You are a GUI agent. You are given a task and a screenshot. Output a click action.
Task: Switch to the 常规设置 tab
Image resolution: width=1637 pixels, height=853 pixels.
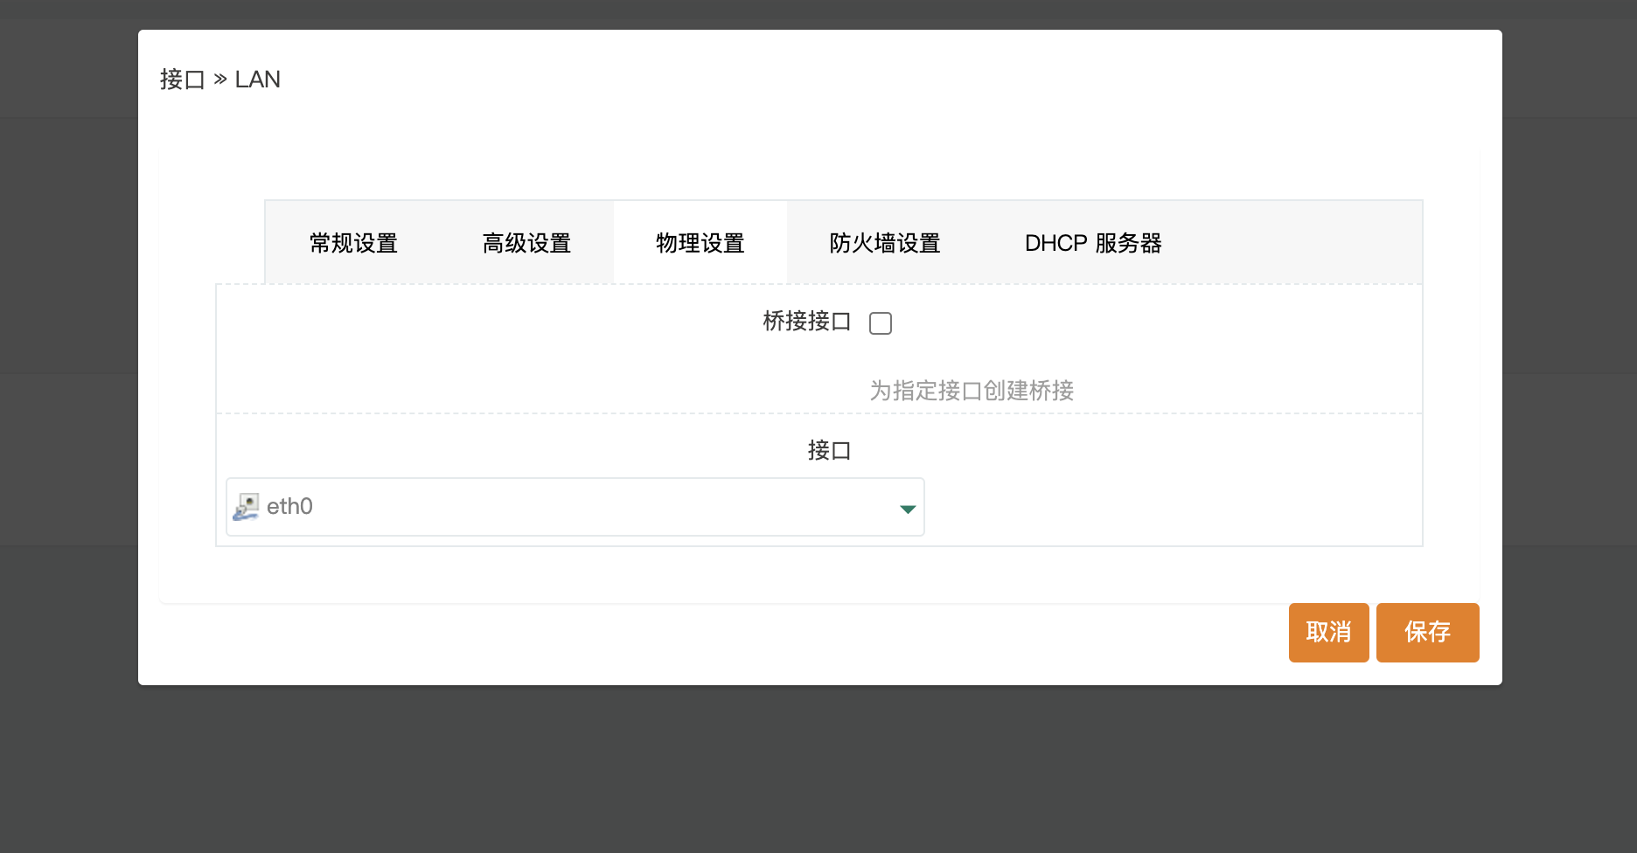353,243
